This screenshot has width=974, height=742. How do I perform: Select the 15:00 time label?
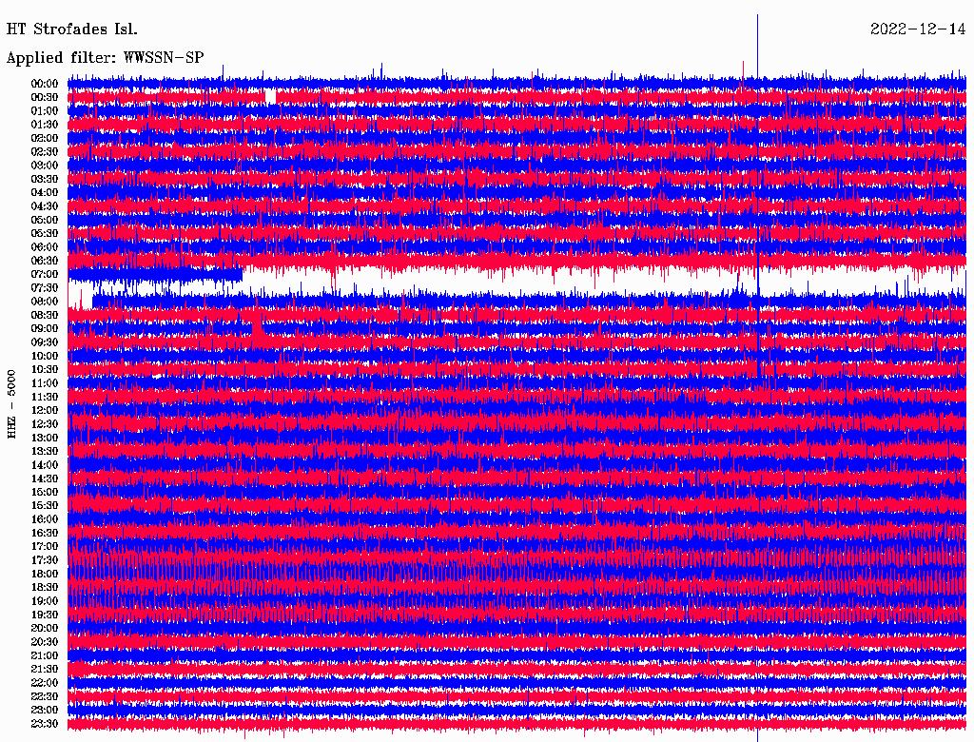45,492
